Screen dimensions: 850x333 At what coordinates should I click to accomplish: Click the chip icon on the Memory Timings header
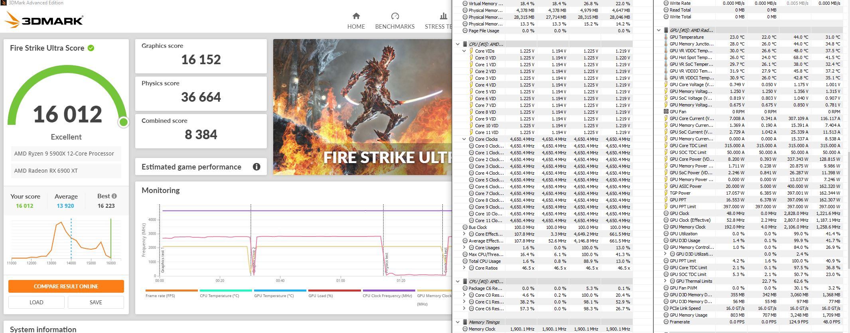tap(465, 322)
